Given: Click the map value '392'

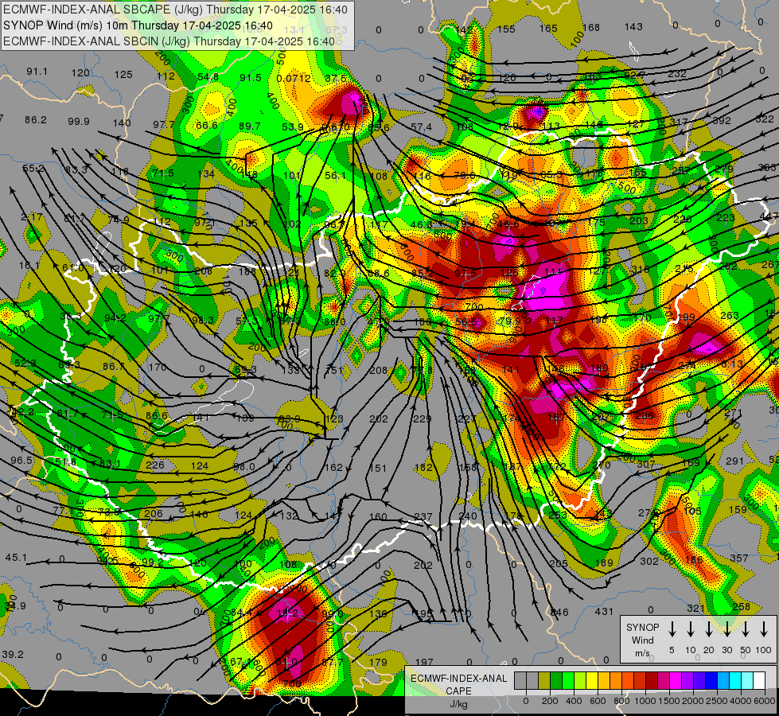Looking at the screenshot, I should [722, 120].
